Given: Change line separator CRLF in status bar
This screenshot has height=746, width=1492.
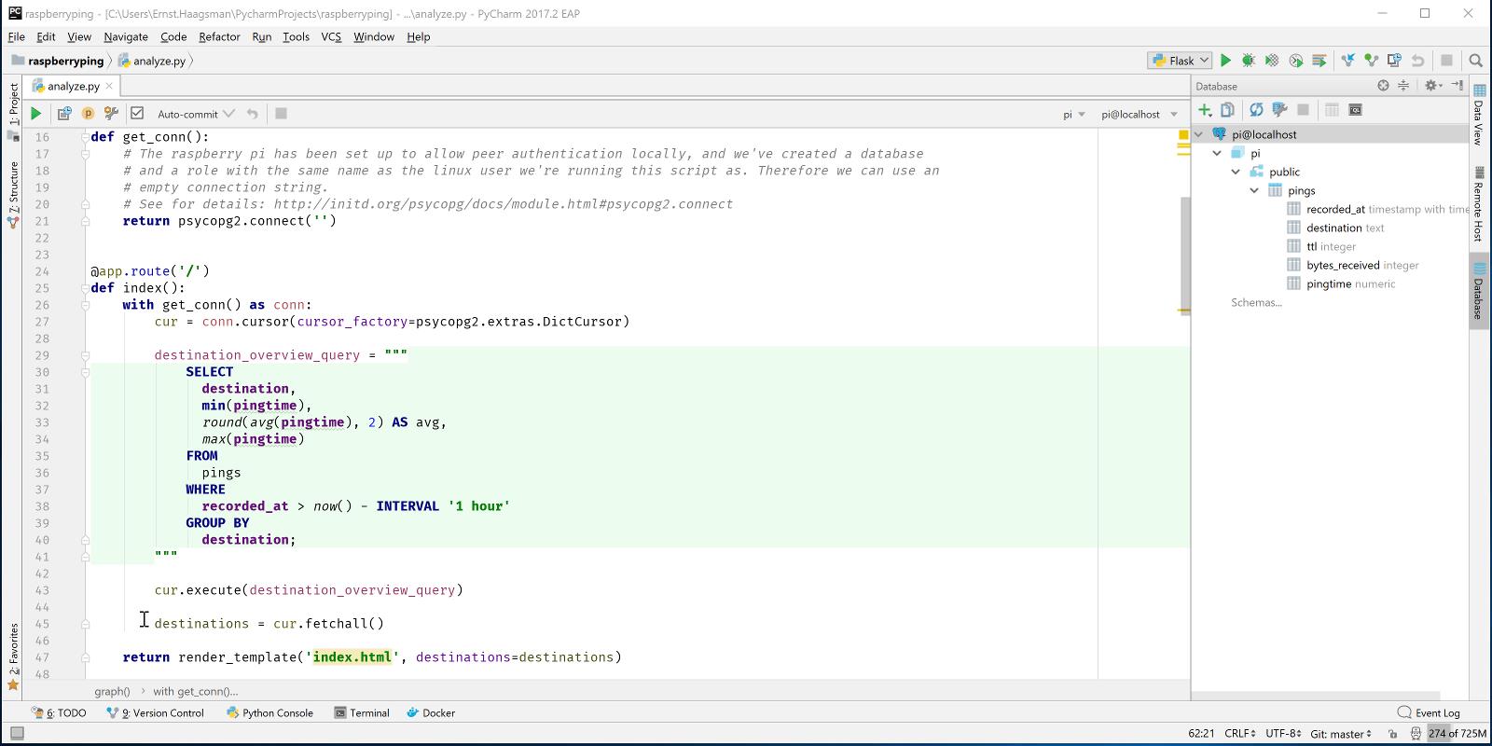Looking at the screenshot, I should pyautogui.click(x=1239, y=734).
